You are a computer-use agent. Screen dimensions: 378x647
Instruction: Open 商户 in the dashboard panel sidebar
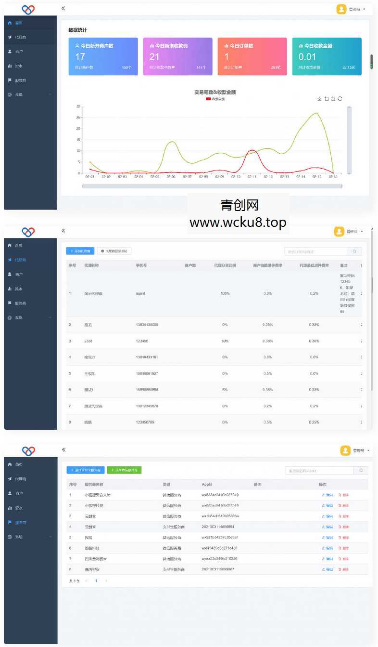tap(30, 52)
